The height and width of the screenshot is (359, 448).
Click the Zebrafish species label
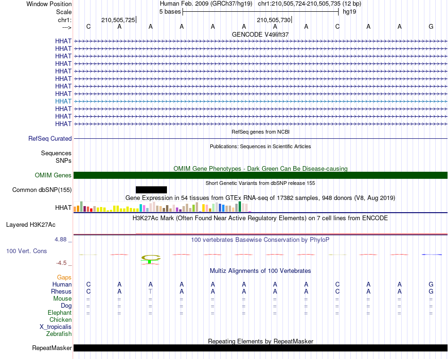59,334
